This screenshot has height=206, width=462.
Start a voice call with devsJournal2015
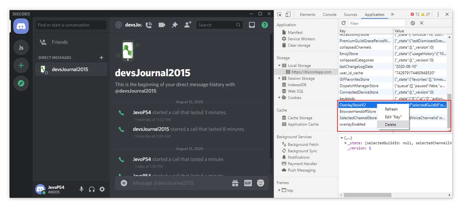149,25
